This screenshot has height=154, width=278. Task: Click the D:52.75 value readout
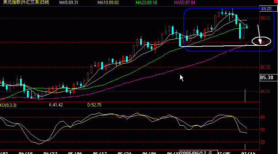pos(94,105)
